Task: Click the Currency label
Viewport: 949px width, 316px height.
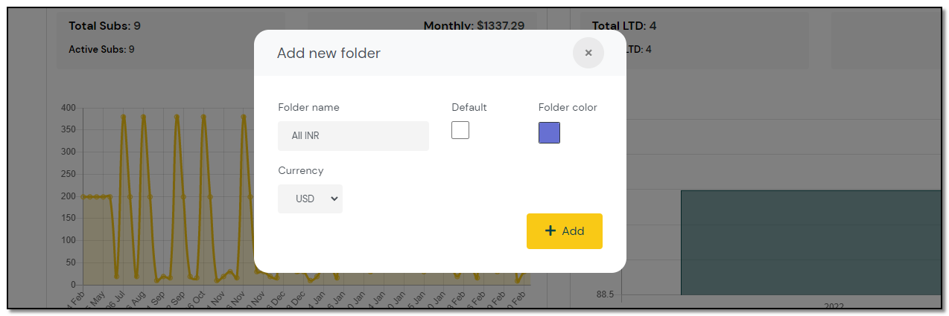Action: [300, 170]
